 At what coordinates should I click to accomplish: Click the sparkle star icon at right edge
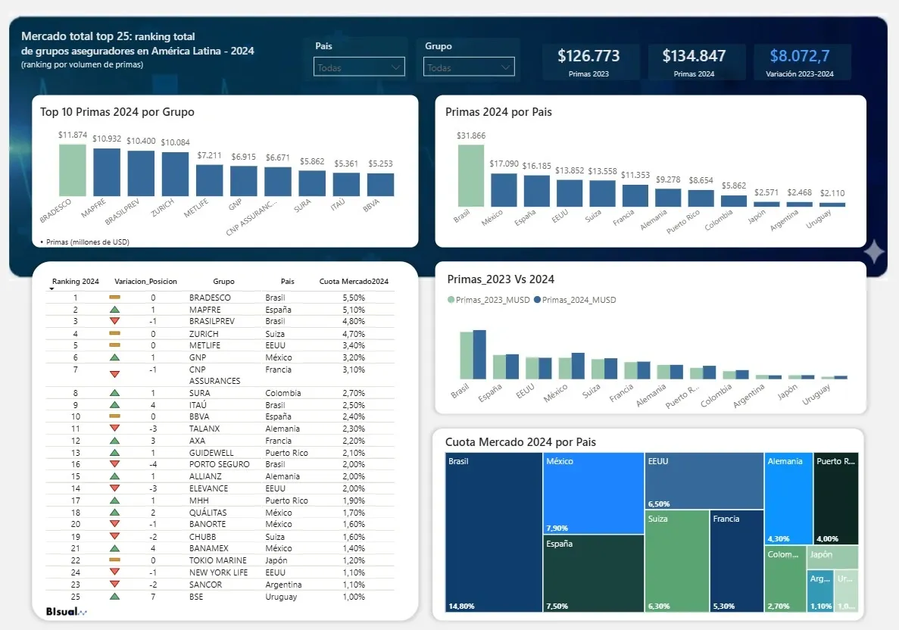tap(873, 252)
